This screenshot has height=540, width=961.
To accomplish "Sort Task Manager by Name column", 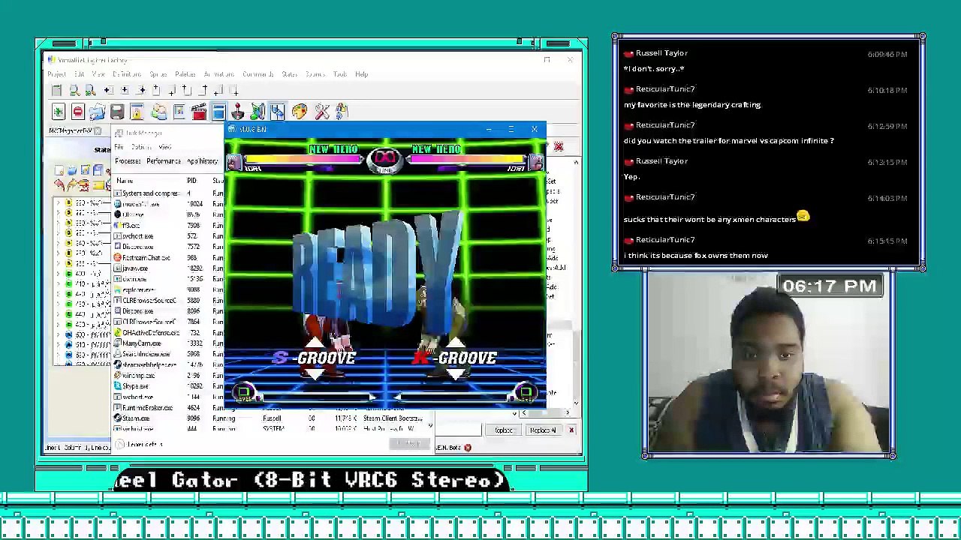I will point(125,181).
